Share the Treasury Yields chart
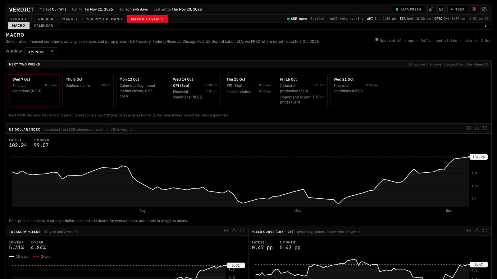 (x=234, y=231)
